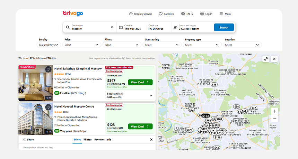Expand the Property type dropdown
298x159 pixels.
click(x=202, y=45)
